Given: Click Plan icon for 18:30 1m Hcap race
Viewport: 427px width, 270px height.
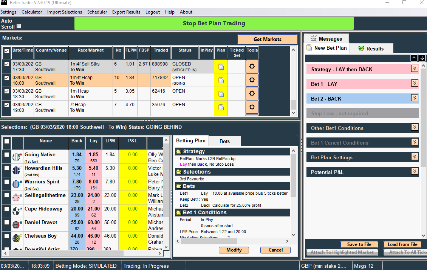Looking at the screenshot, I should coord(221,94).
